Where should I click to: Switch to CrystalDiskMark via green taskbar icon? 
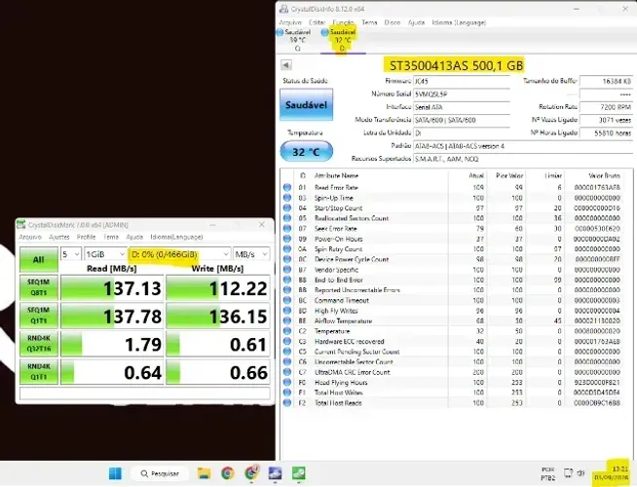299,473
